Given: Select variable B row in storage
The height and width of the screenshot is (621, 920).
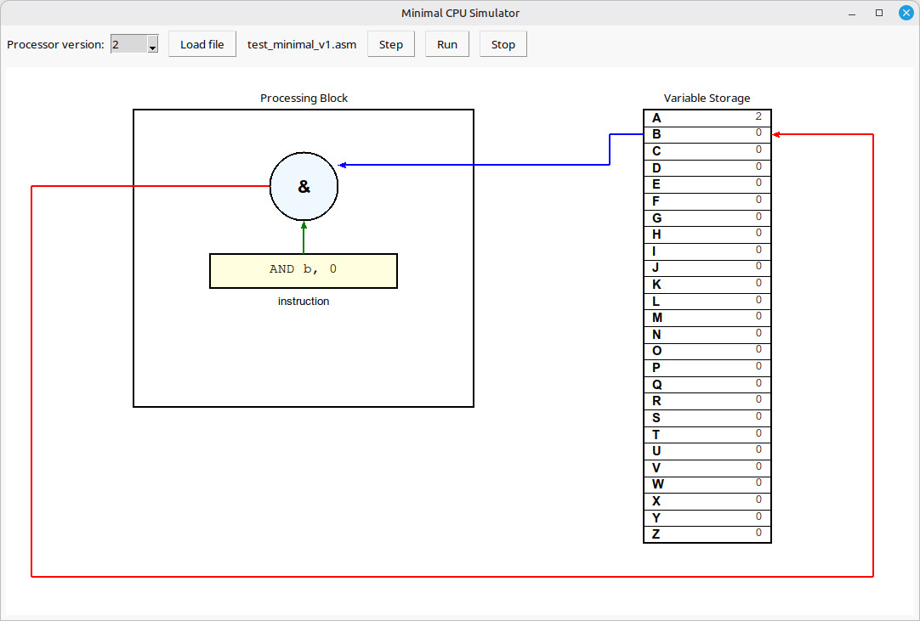Looking at the screenshot, I should (x=707, y=134).
